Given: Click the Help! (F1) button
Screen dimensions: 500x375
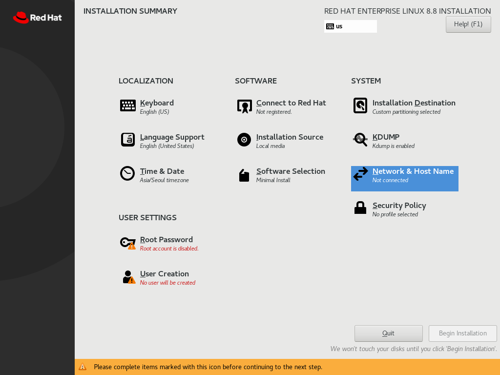Looking at the screenshot, I should pyautogui.click(x=468, y=24).
